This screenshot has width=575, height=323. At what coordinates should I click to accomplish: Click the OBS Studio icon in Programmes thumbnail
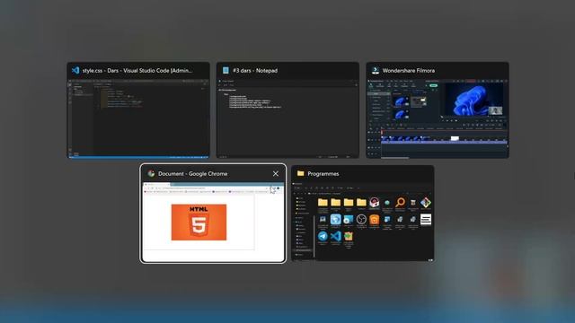click(361, 219)
